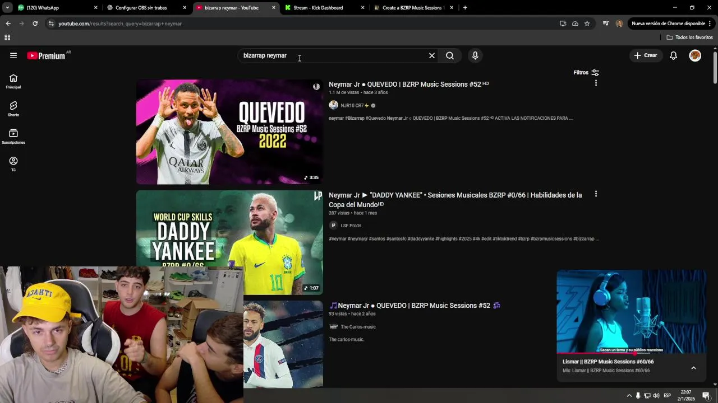This screenshot has width=718, height=403.
Task: Close the bizarrap neymar YouTube tab
Action: 274,8
